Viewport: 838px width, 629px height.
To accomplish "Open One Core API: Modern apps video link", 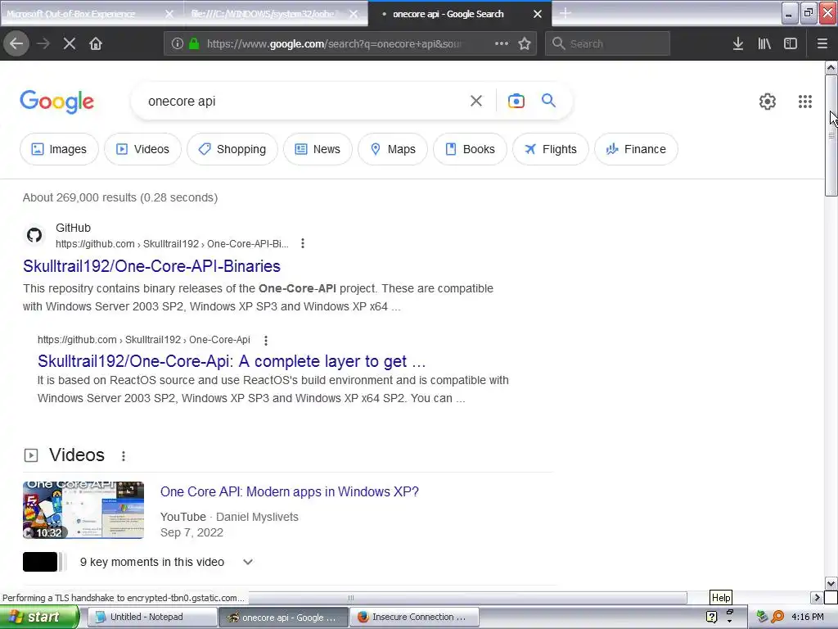I will pyautogui.click(x=290, y=491).
